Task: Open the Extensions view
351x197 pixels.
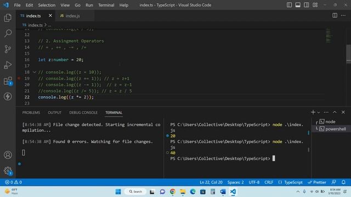Action: click(8, 81)
